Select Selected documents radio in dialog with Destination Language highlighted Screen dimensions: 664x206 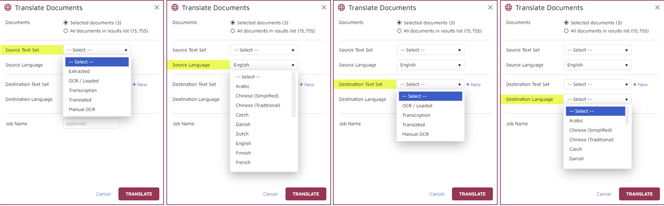tap(566, 23)
